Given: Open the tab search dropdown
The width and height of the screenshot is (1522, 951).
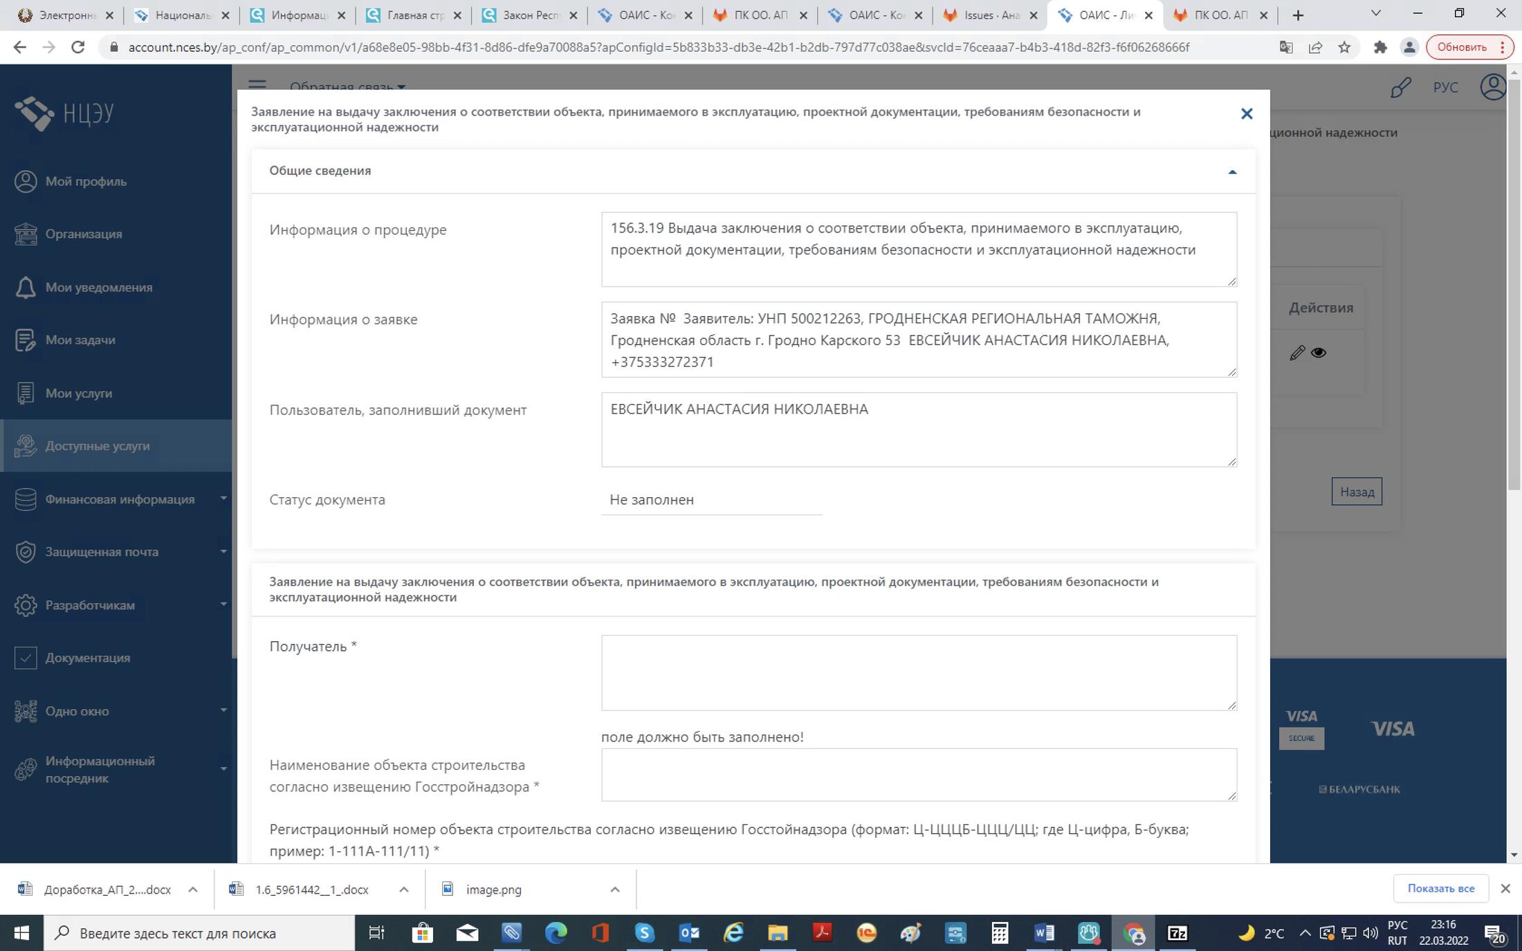Looking at the screenshot, I should pos(1376,13).
